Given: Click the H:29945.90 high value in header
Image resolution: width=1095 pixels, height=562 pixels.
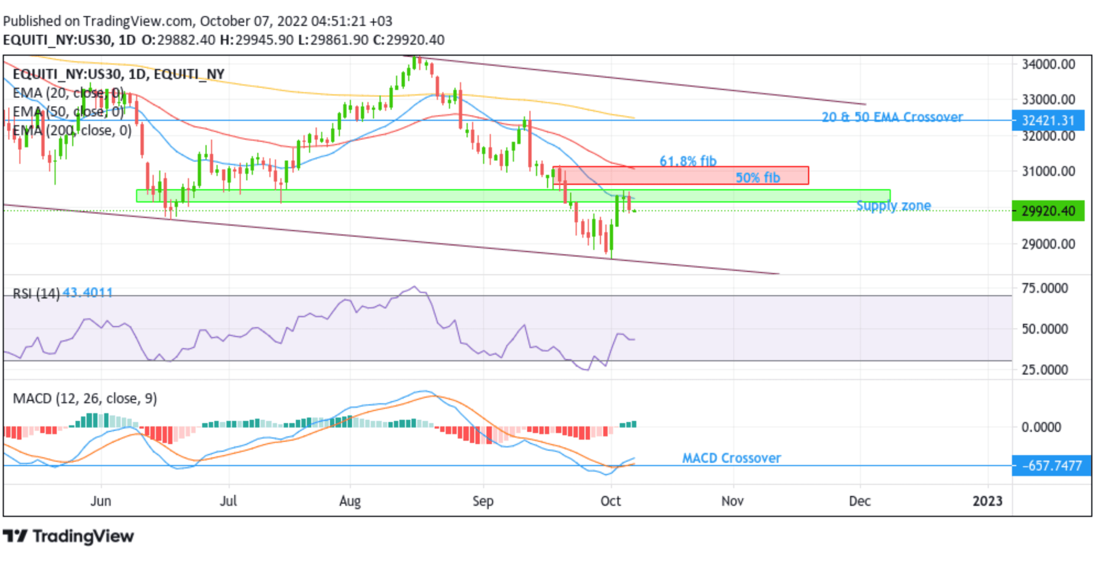Looking at the screenshot, I should 257,40.
